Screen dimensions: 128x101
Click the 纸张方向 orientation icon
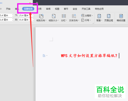[41, 16]
